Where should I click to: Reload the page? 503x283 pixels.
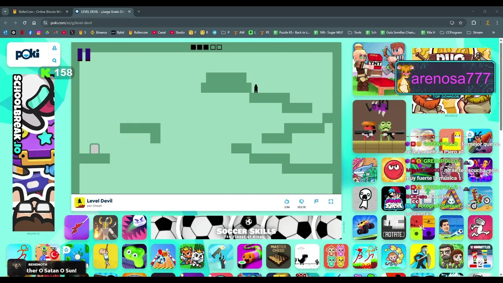[24, 23]
